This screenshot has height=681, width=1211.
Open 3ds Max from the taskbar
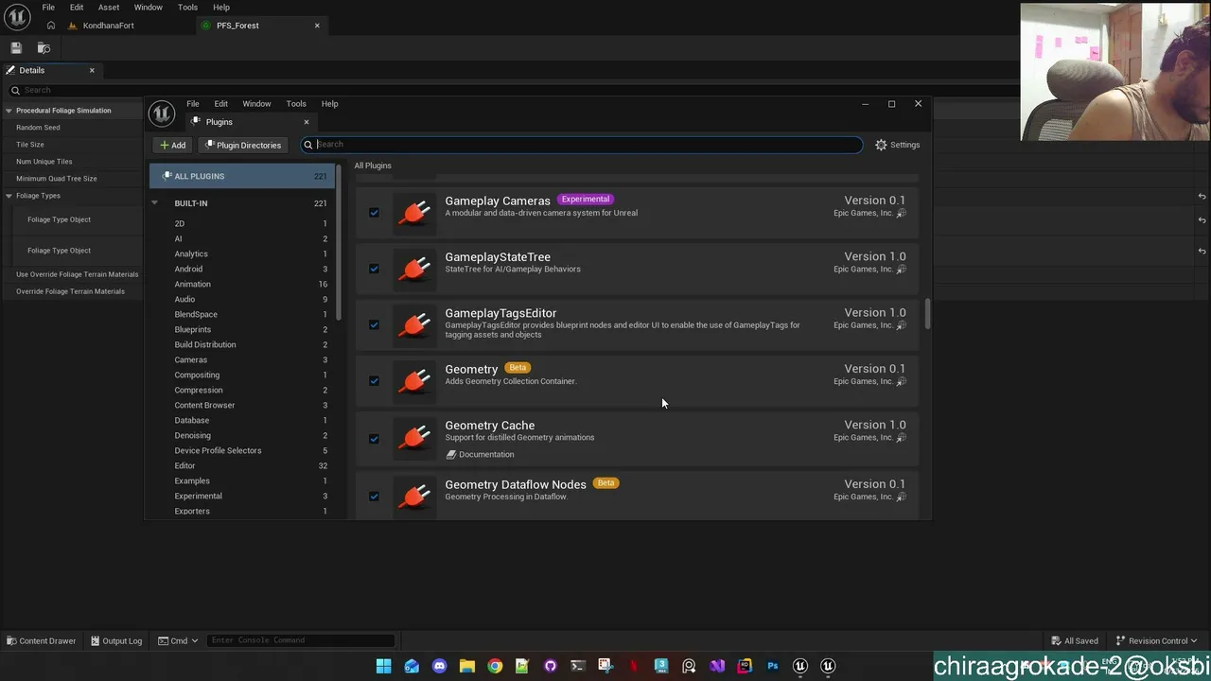point(661,666)
